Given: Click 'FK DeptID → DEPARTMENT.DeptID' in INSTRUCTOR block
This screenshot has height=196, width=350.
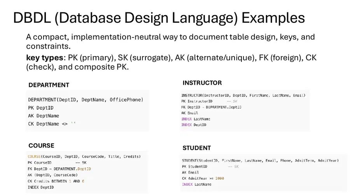Looking at the screenshot, I should tap(211, 107).
